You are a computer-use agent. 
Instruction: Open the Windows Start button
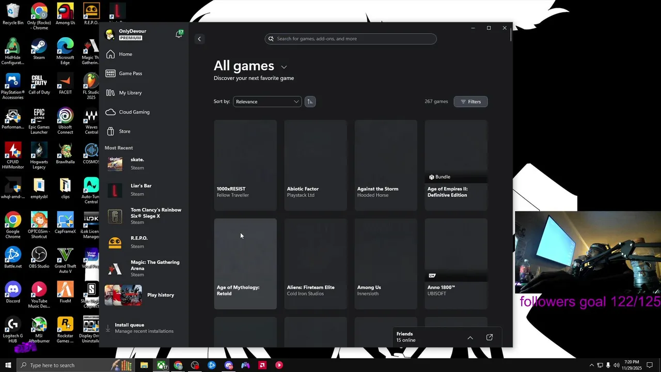(8, 365)
